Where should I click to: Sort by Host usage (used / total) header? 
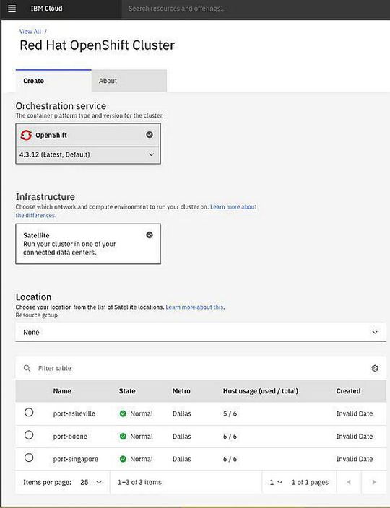(260, 390)
